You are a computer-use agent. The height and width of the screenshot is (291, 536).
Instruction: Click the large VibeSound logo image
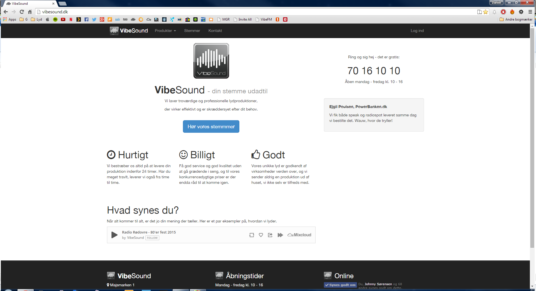tap(211, 61)
